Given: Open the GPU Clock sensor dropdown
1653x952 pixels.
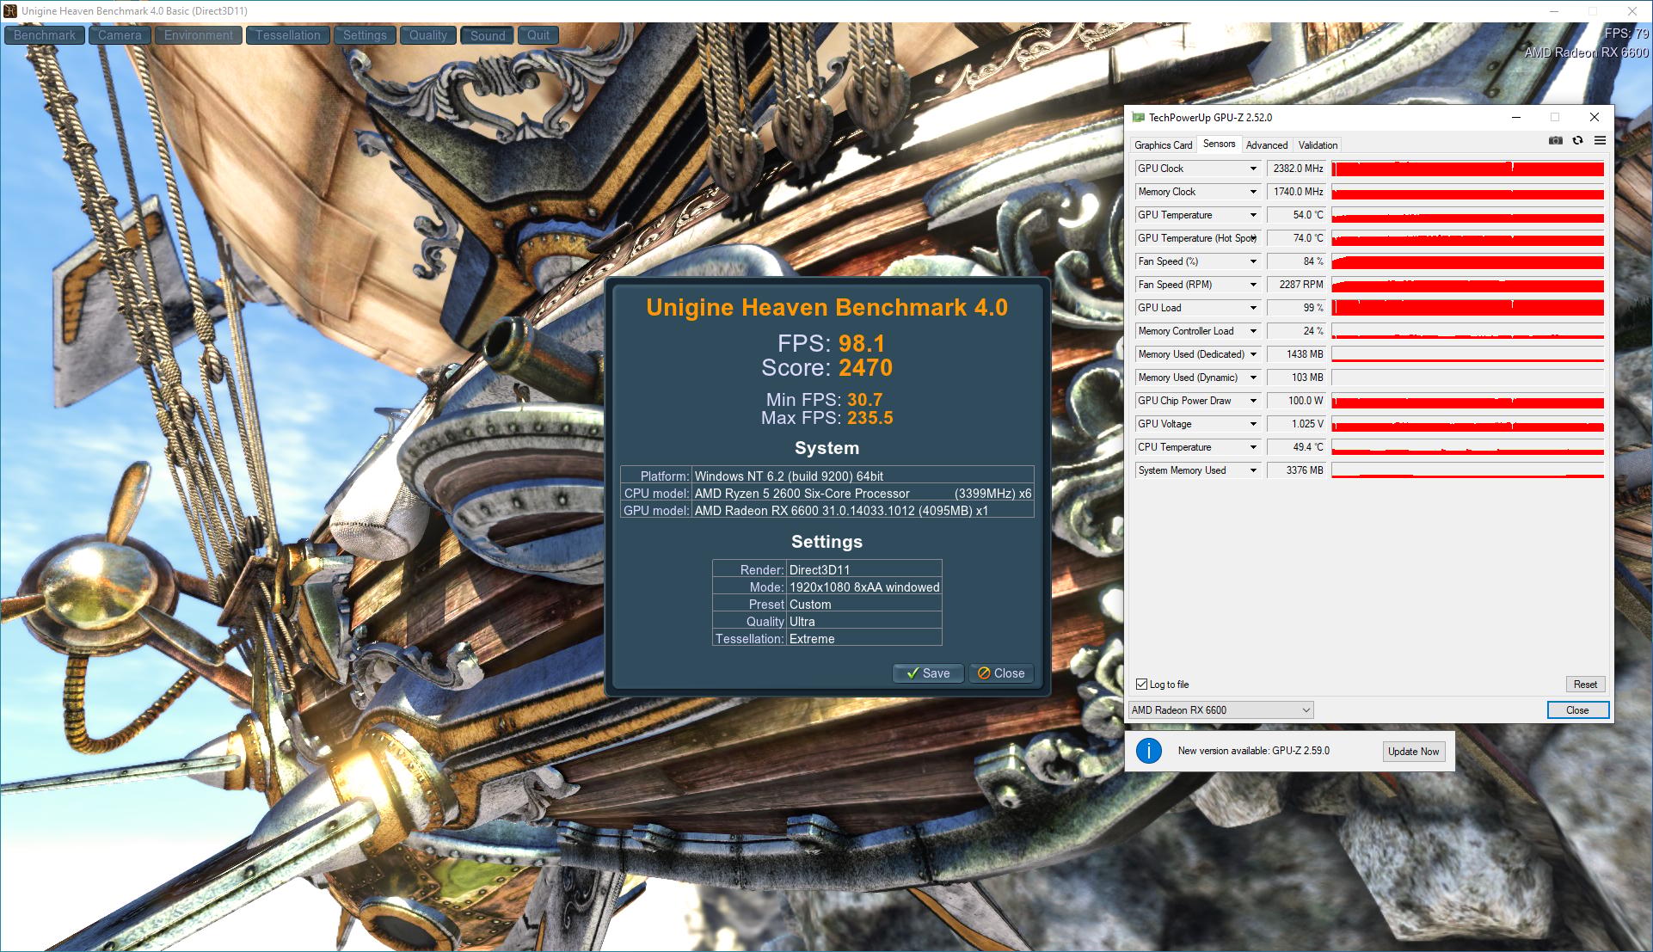Looking at the screenshot, I should (1253, 169).
